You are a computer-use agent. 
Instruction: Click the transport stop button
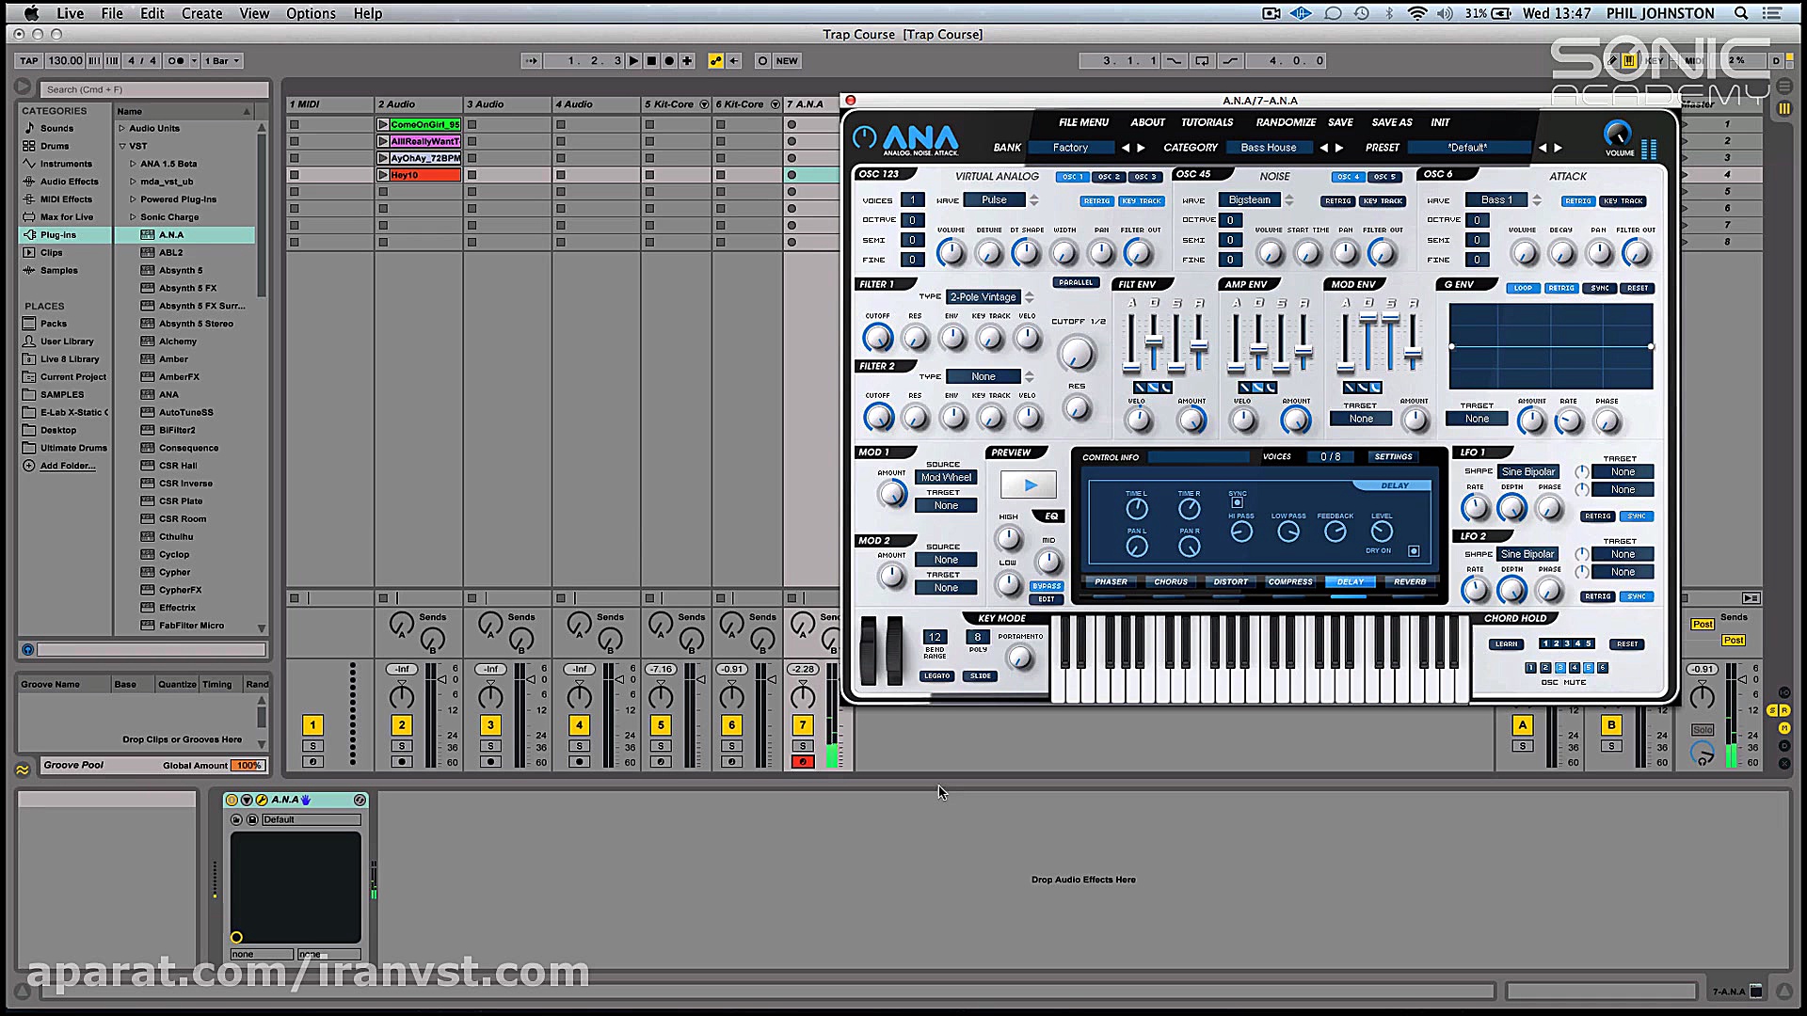pyautogui.click(x=651, y=60)
